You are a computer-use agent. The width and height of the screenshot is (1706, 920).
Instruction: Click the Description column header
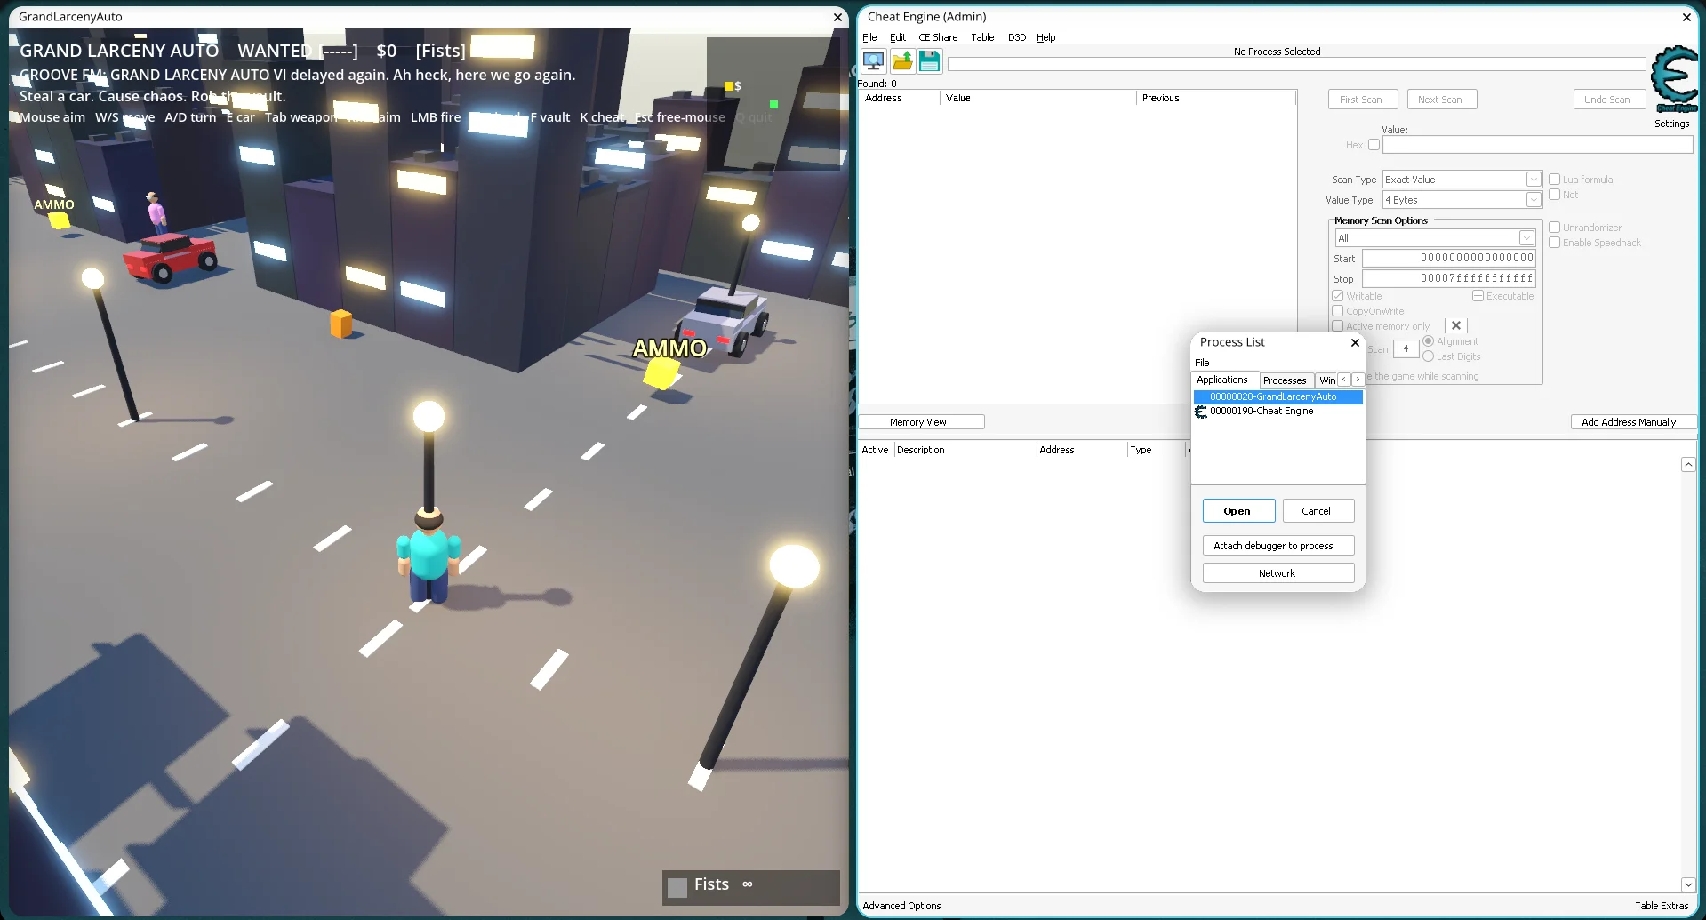tap(965, 450)
